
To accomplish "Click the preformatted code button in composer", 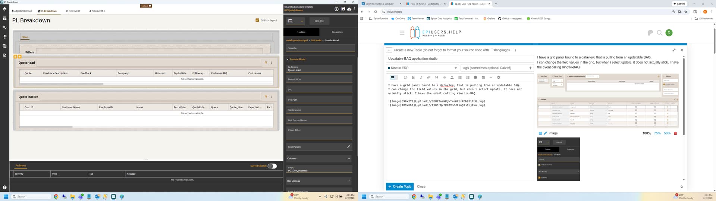I will click(x=444, y=77).
